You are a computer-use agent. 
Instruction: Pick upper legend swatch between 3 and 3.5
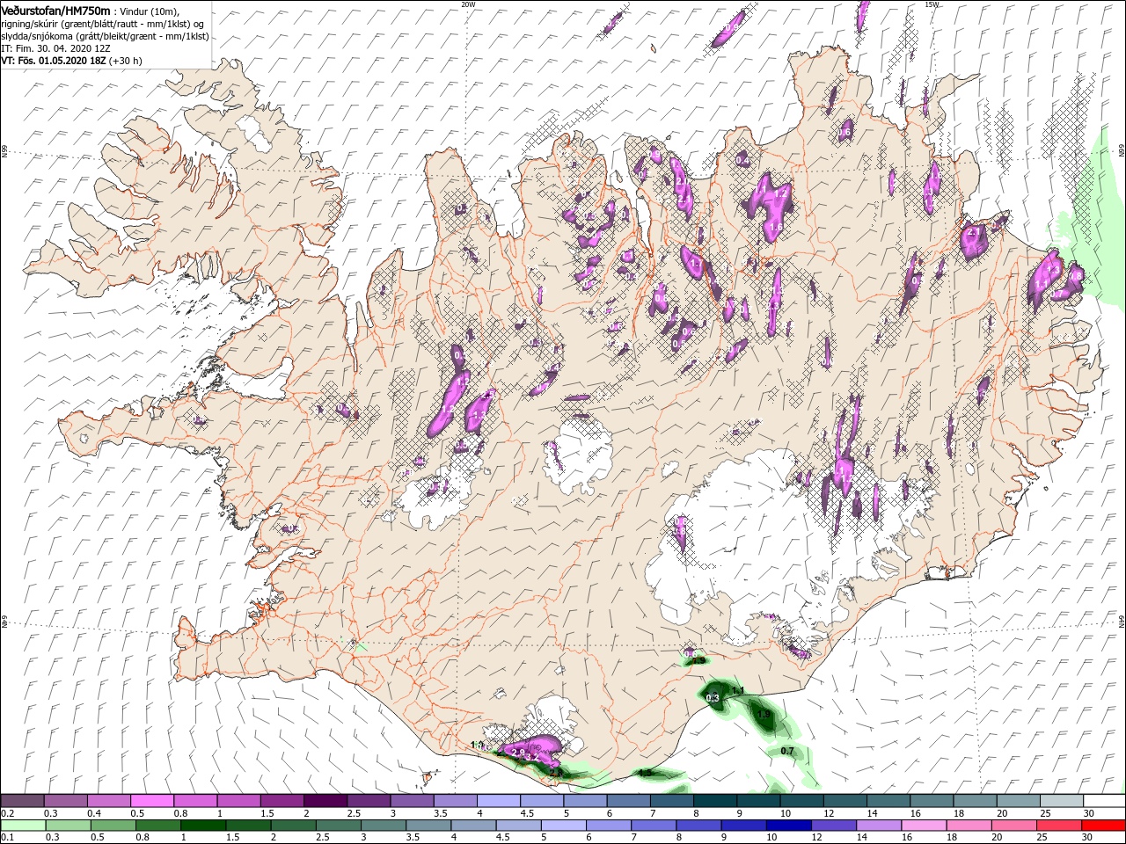pyautogui.click(x=412, y=801)
